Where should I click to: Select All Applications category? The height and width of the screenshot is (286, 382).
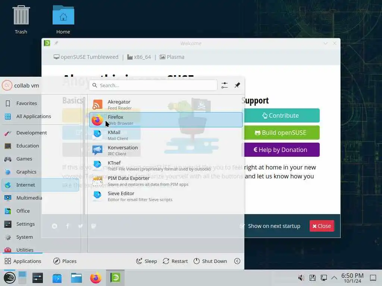click(x=40, y=117)
